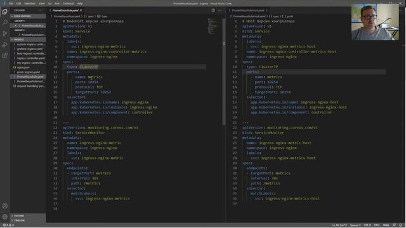Click CRLF line ending status item
Image resolution: width=406 pixels, height=228 pixels.
tap(376, 225)
